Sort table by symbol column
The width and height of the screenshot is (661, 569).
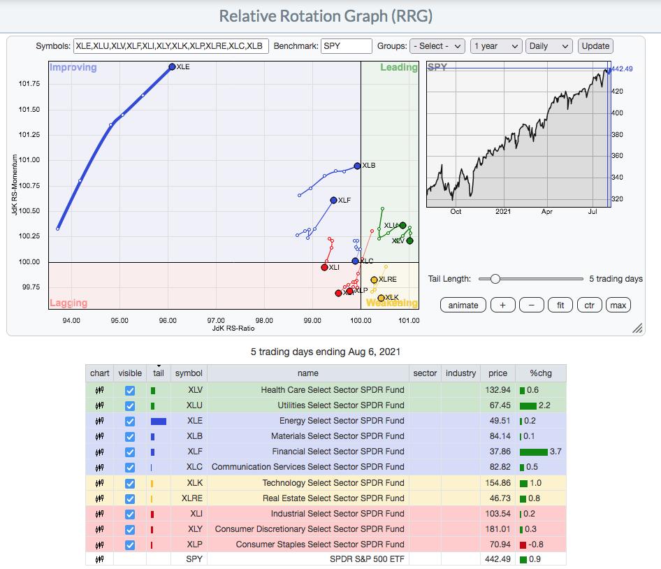[189, 373]
